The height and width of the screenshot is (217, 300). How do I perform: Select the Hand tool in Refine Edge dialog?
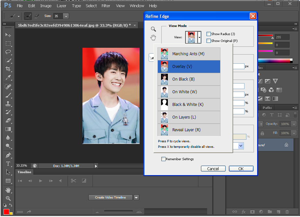pos(153,38)
